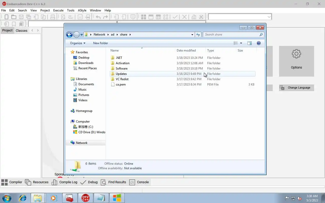Open the Dev-C++ toolbar combo box
This screenshot has width=325, height=203.
click(x=240, y=17)
